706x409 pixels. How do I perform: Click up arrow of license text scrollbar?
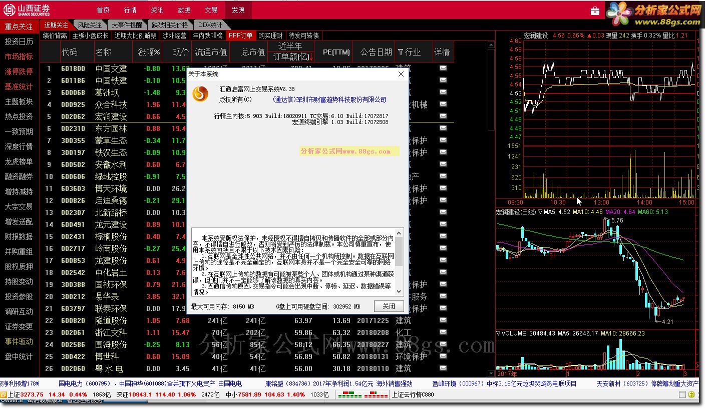pyautogui.click(x=399, y=232)
